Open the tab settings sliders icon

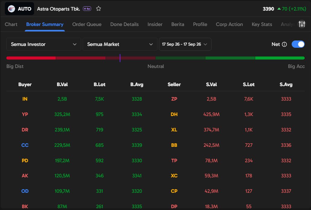[x=302, y=24]
